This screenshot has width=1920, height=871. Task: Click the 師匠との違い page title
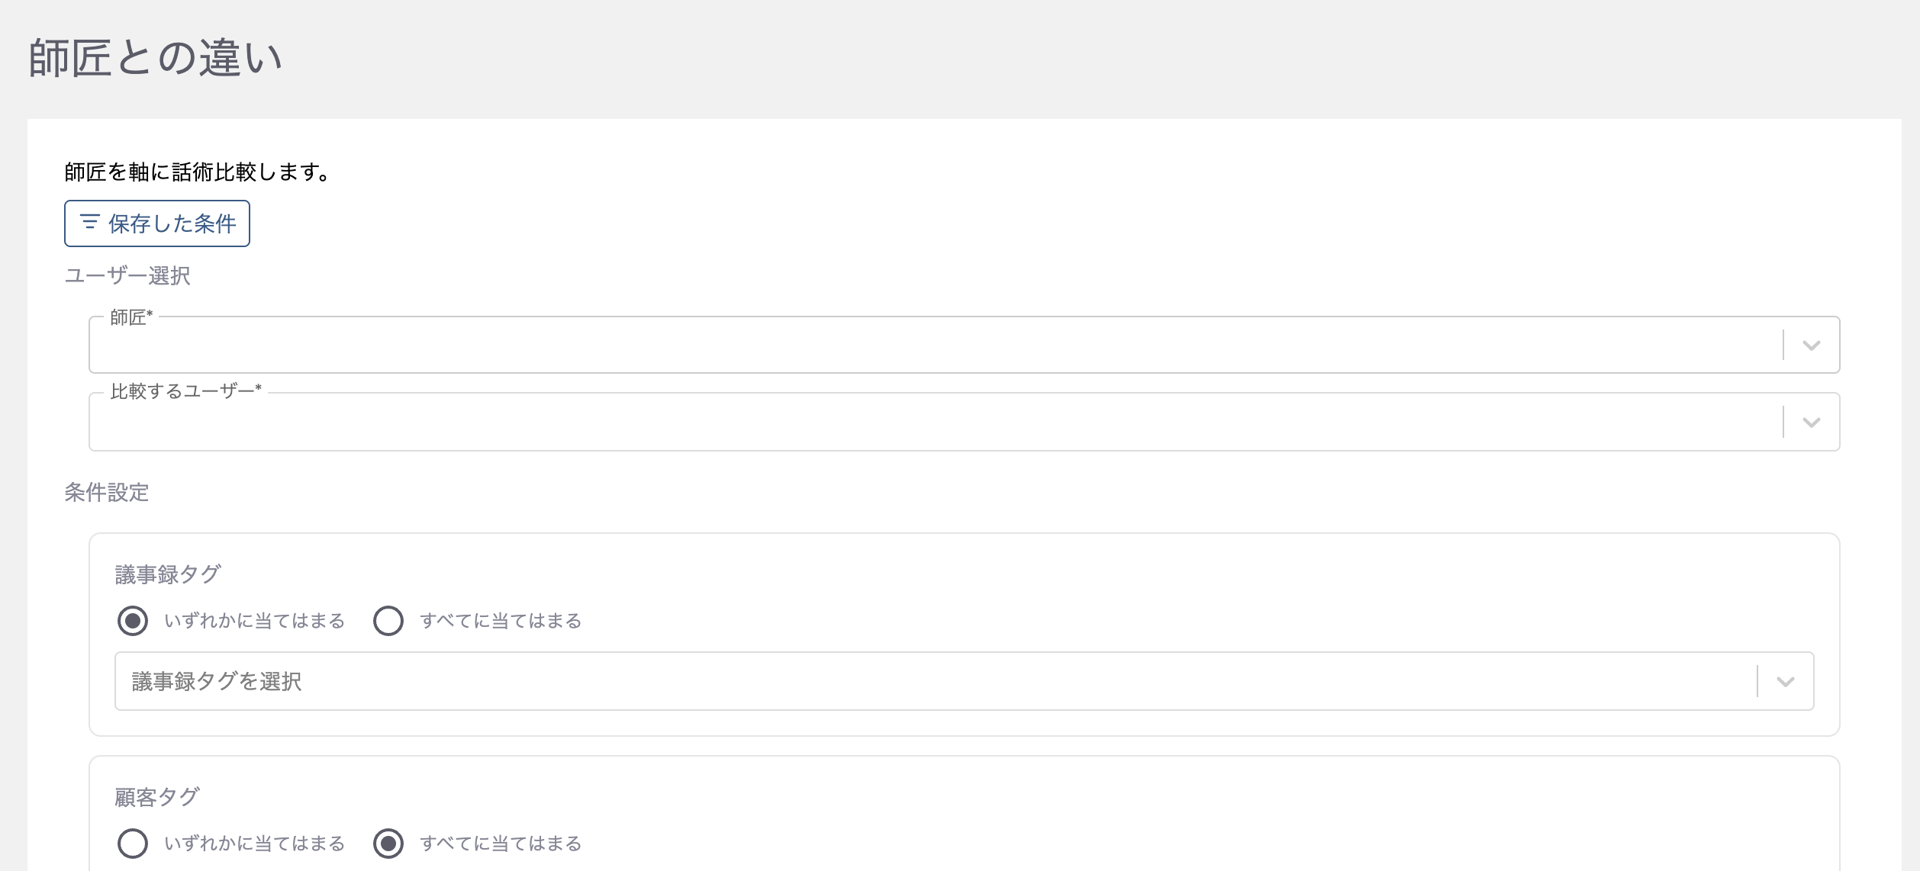pyautogui.click(x=156, y=58)
